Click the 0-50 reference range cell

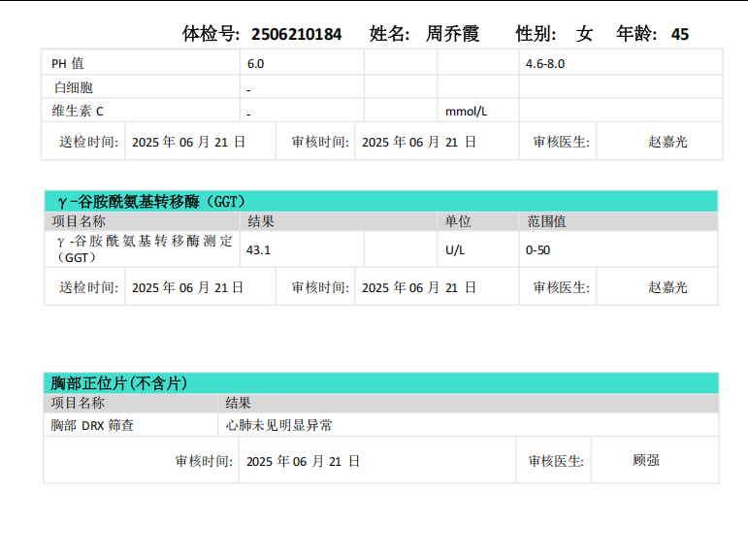[x=537, y=249]
